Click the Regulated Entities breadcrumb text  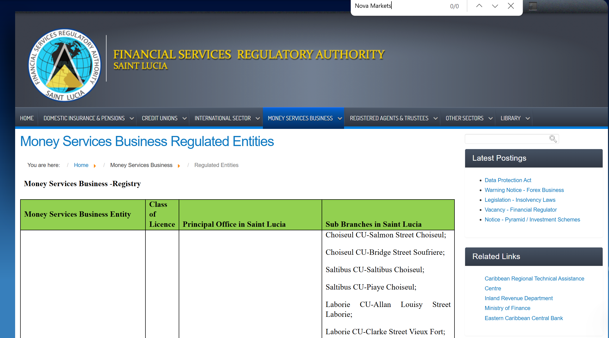[x=216, y=165]
